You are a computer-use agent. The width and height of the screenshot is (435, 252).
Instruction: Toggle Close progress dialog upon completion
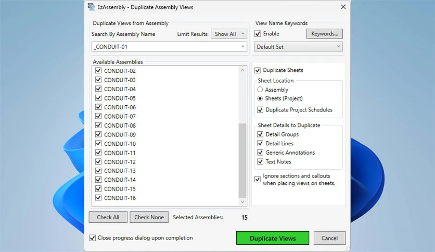[93, 238]
